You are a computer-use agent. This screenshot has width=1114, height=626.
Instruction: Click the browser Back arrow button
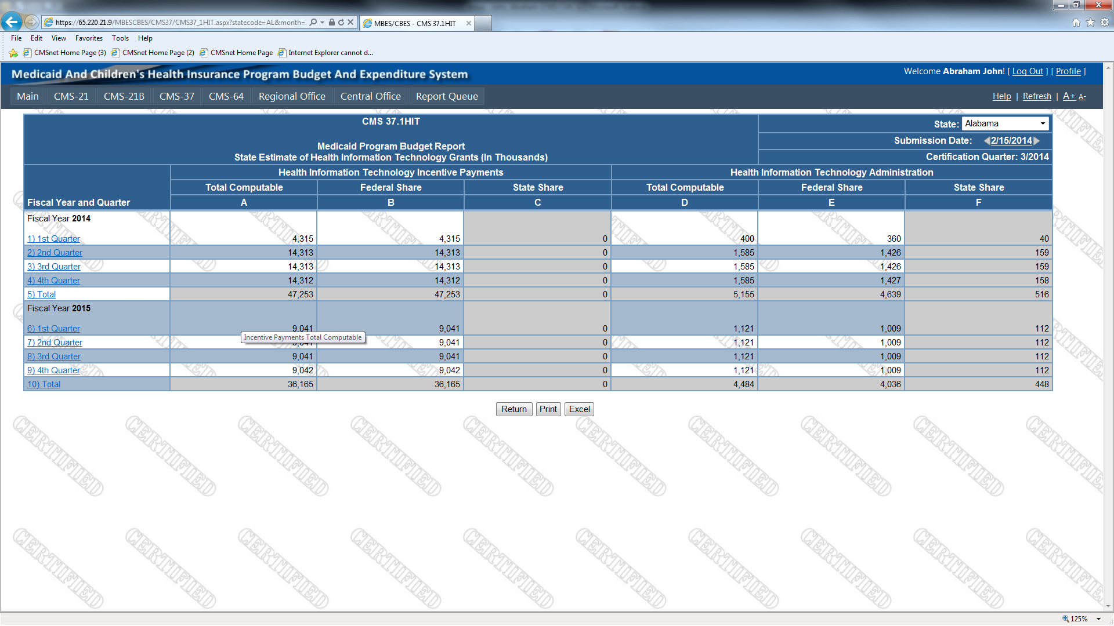[12, 22]
